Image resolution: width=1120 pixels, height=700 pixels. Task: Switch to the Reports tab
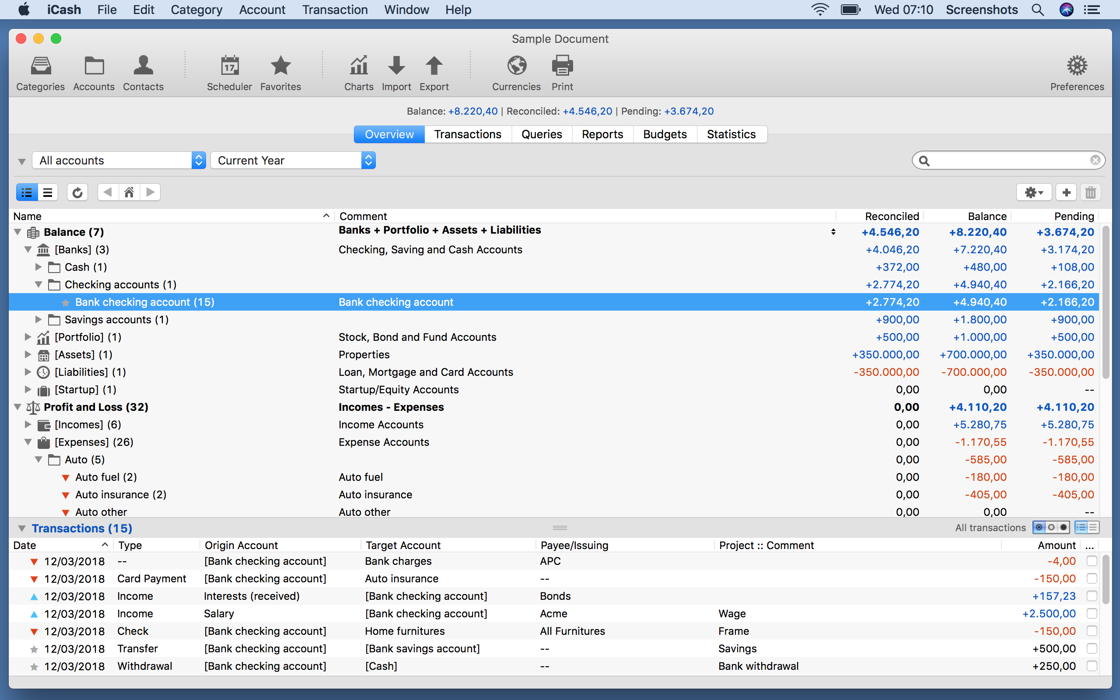[602, 134]
